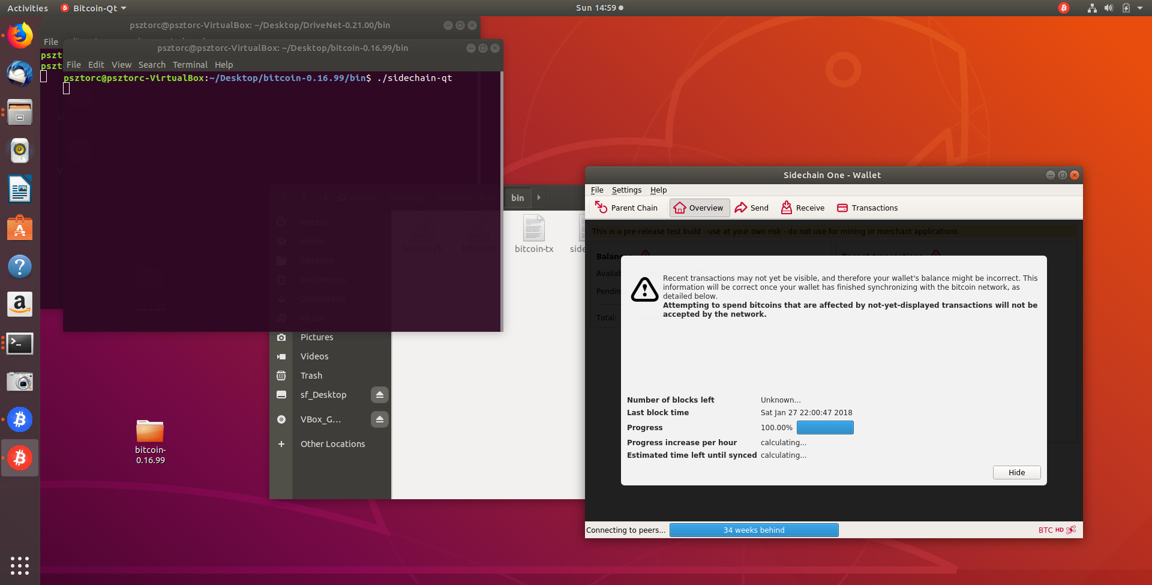Click the volume icon in top bar
The image size is (1152, 585).
(1109, 8)
